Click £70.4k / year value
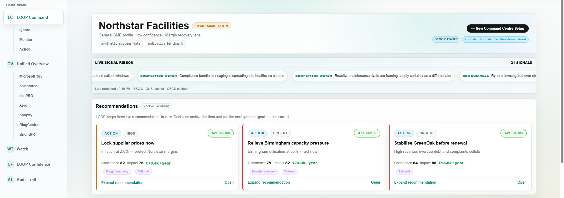Image resolution: width=564 pixels, height=198 pixels. click(158, 163)
